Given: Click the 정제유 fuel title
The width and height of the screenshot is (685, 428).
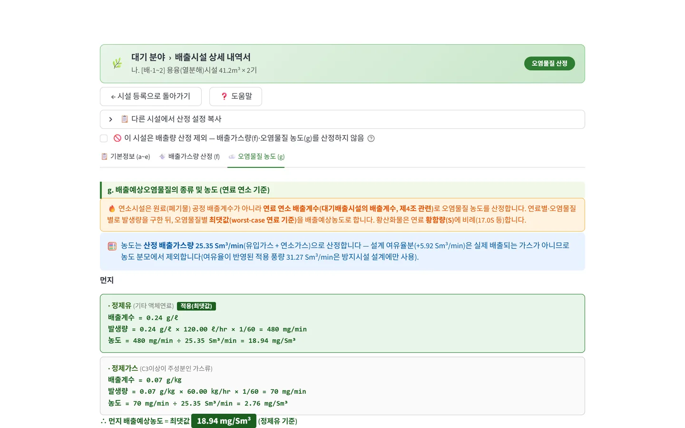Looking at the screenshot, I should (121, 306).
